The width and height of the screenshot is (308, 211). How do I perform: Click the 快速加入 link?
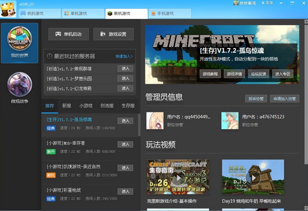124,56
